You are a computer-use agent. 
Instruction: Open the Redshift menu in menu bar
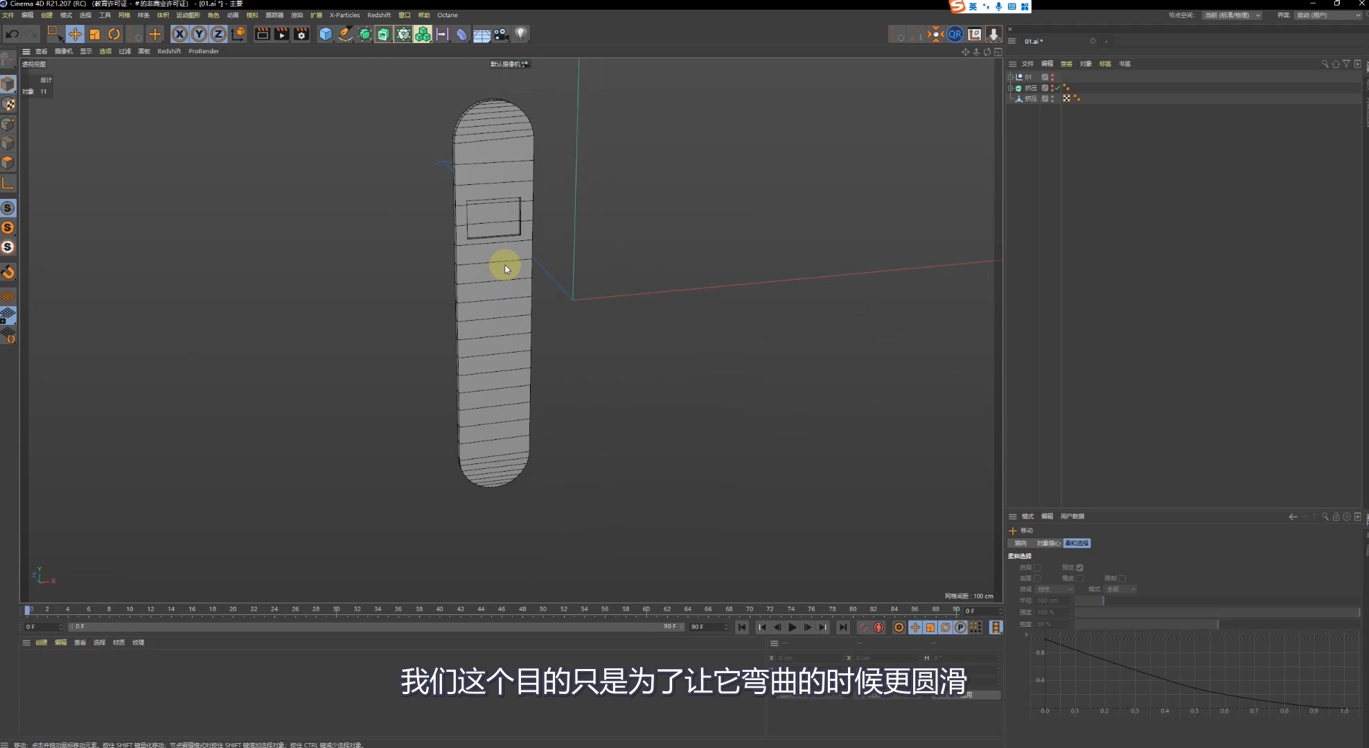[x=378, y=15]
